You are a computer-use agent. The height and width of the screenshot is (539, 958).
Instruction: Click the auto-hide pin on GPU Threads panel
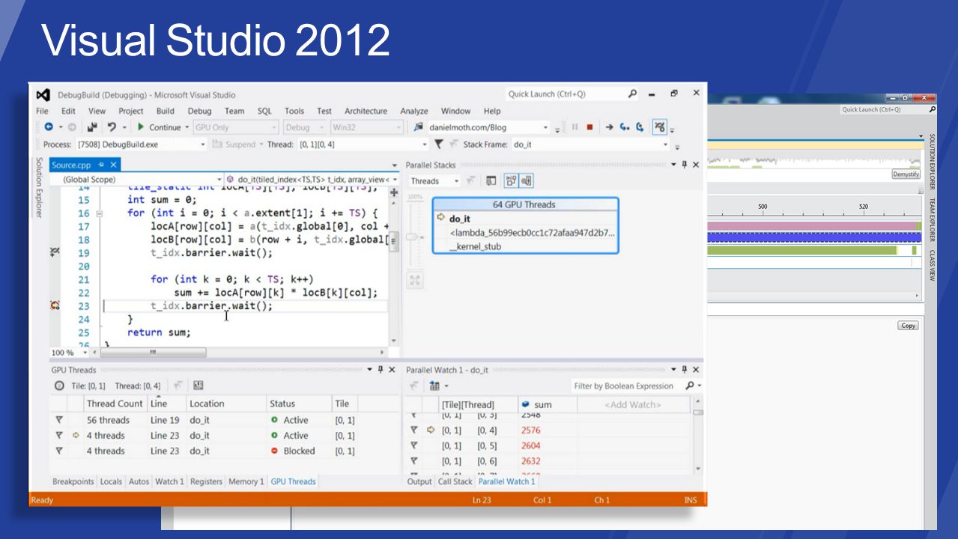[x=380, y=370]
